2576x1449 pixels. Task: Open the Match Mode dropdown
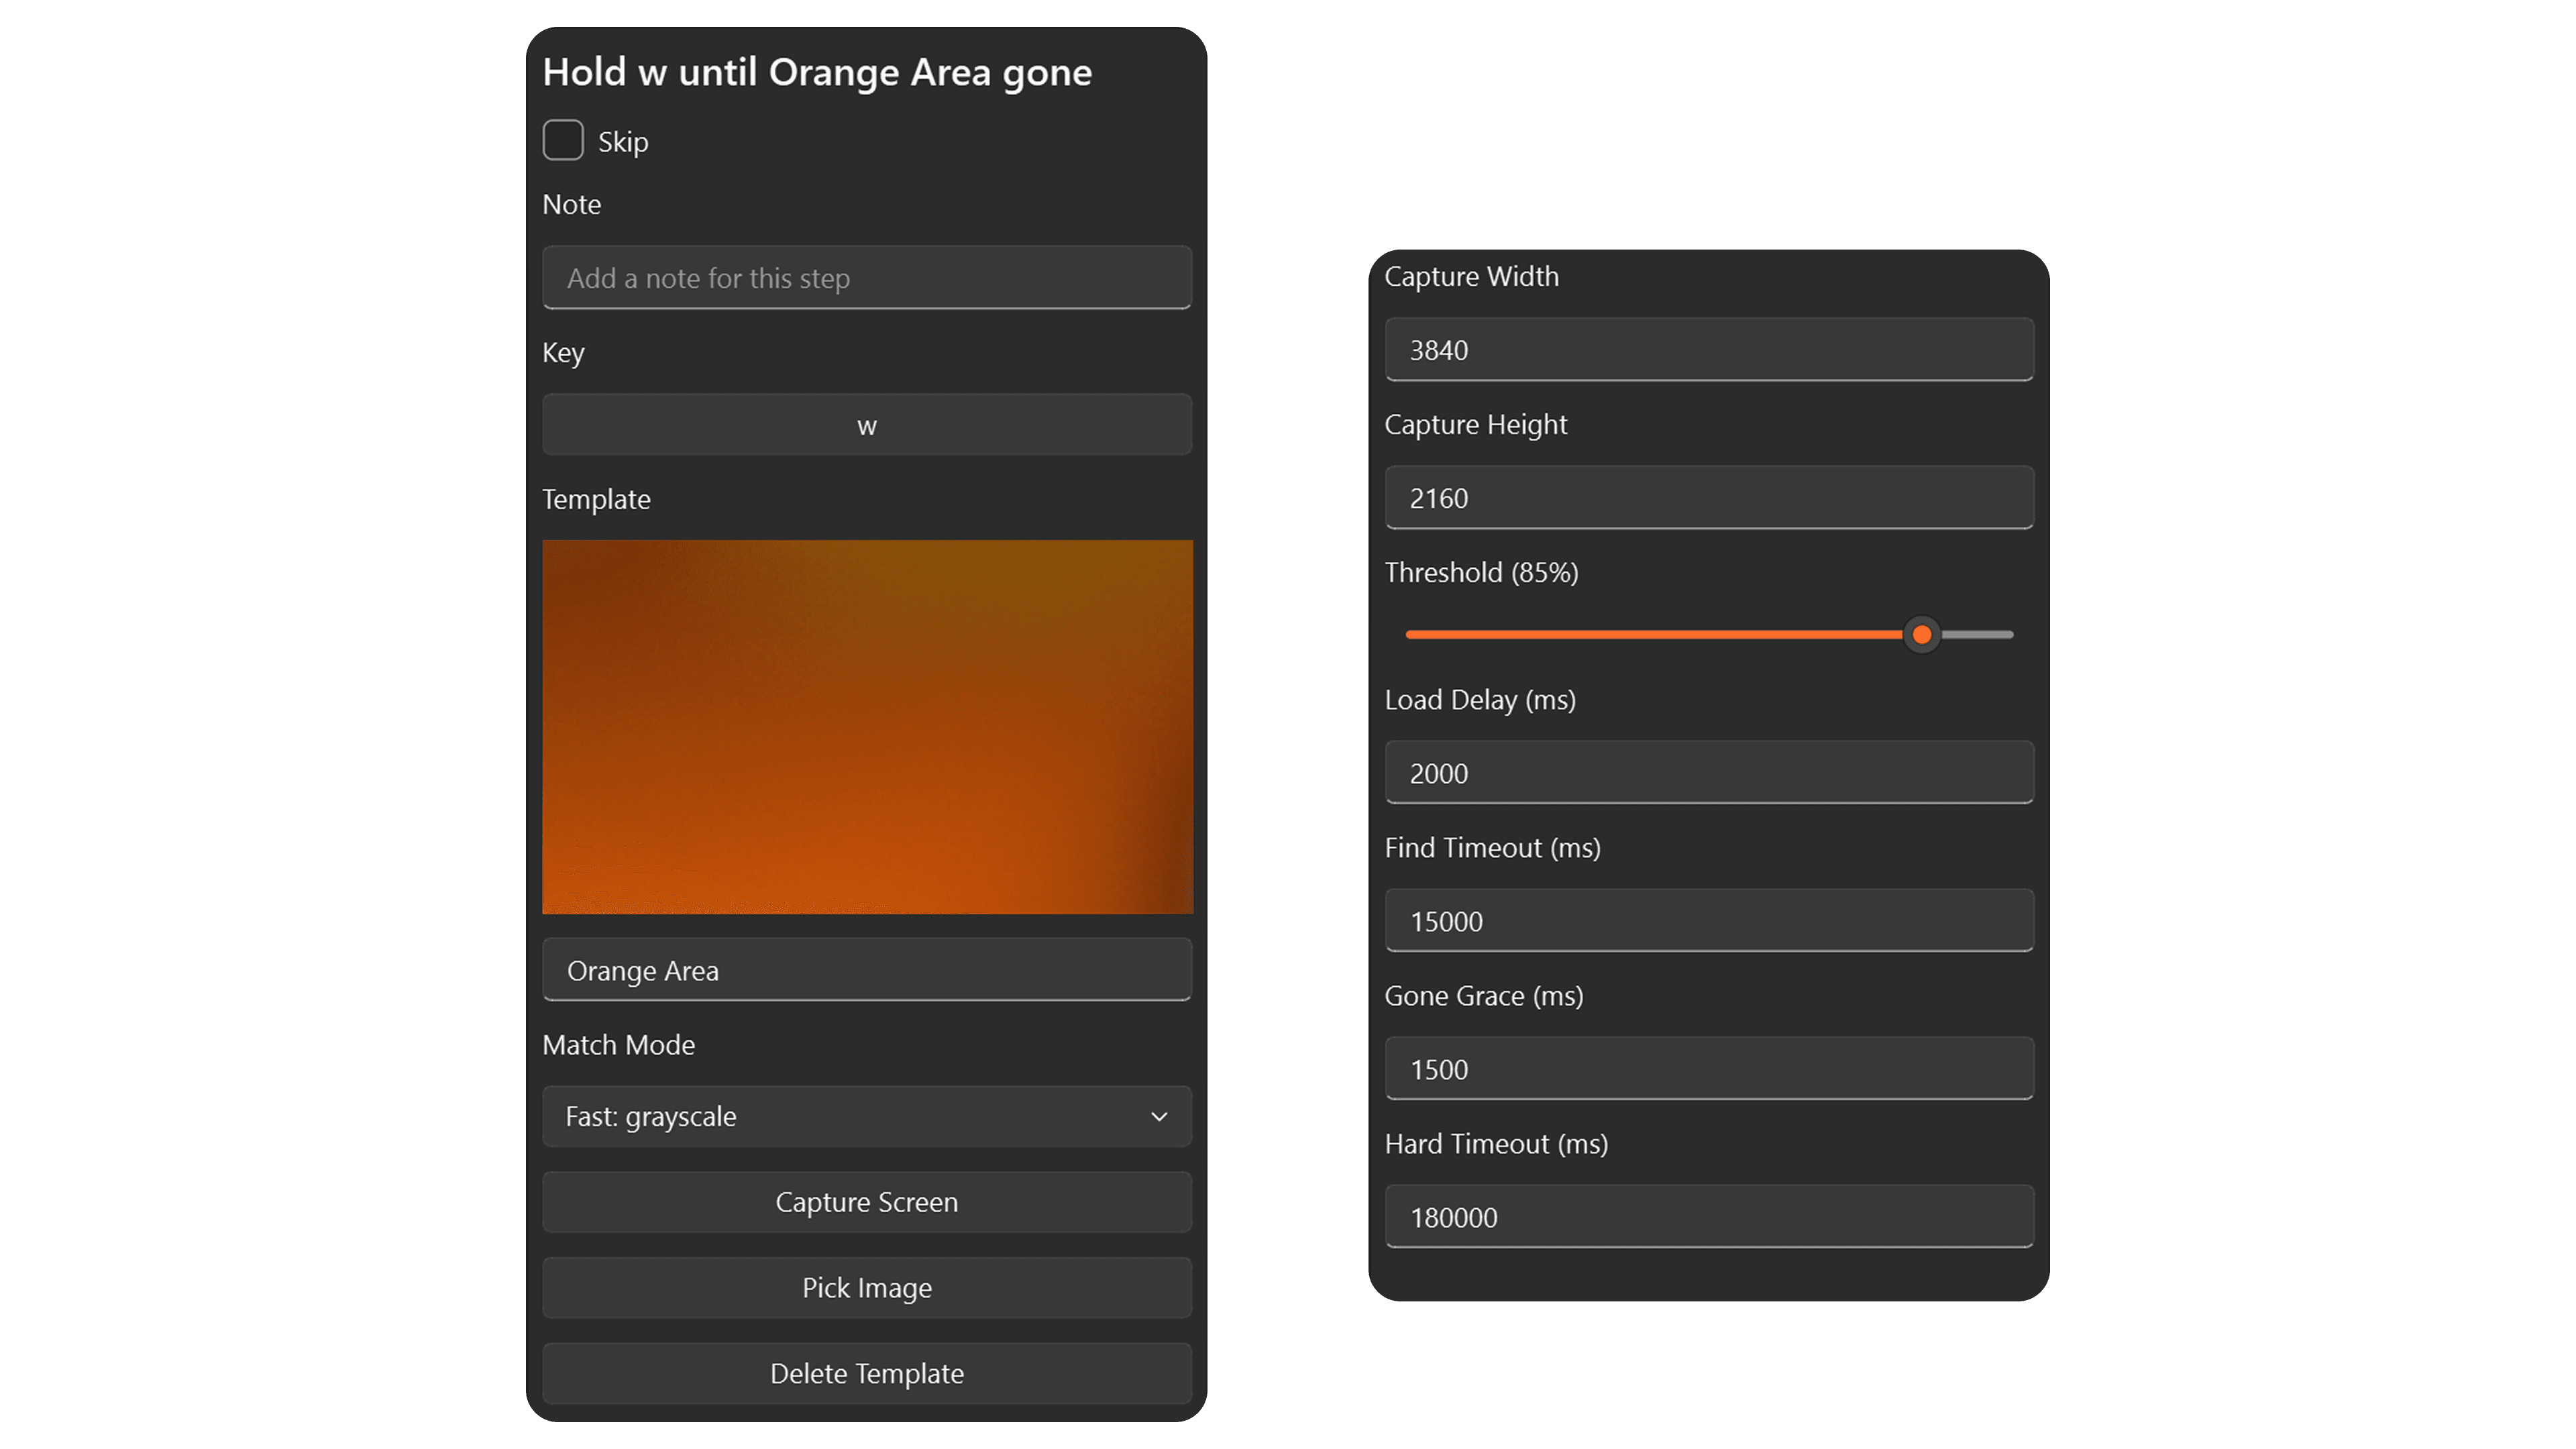[867, 1116]
